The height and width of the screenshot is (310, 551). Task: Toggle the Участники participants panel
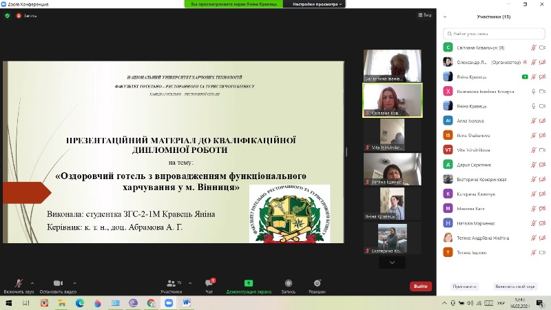171,286
